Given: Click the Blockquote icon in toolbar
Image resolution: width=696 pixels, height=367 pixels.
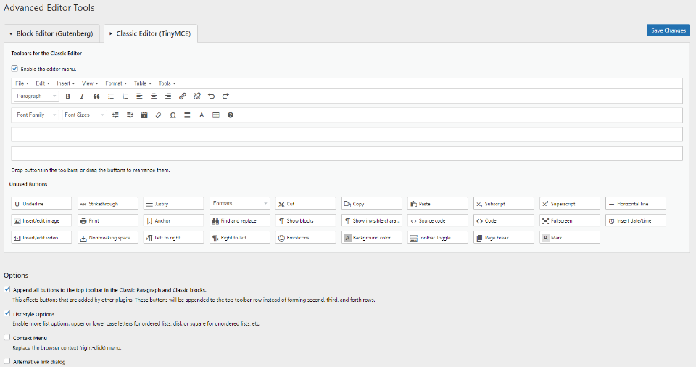Looking at the screenshot, I should [96, 96].
